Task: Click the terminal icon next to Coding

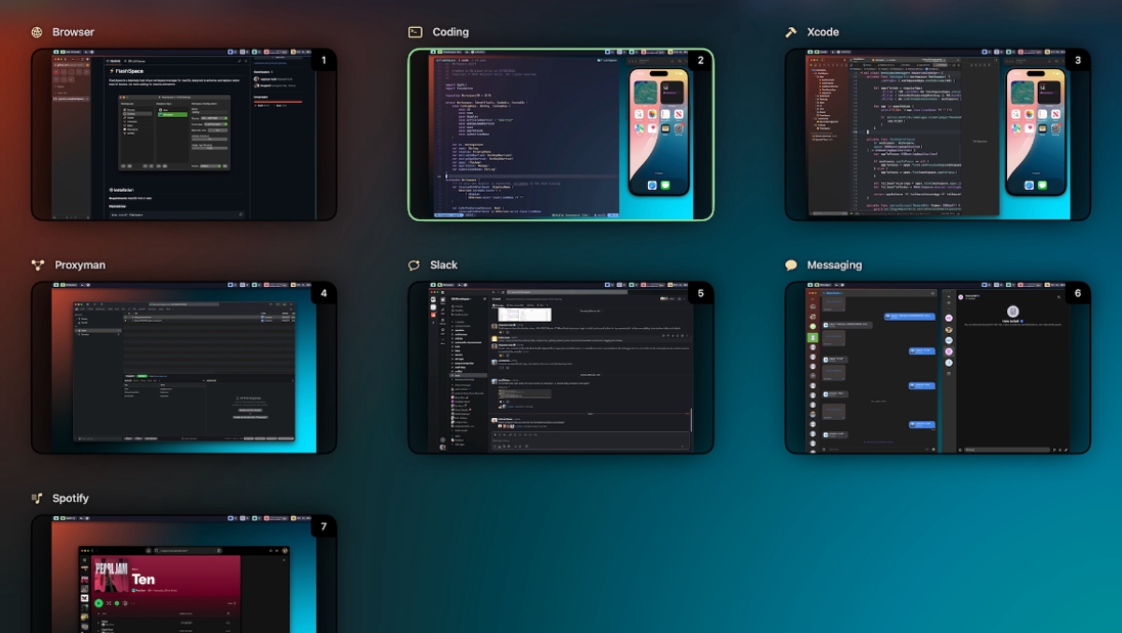Action: pos(415,32)
